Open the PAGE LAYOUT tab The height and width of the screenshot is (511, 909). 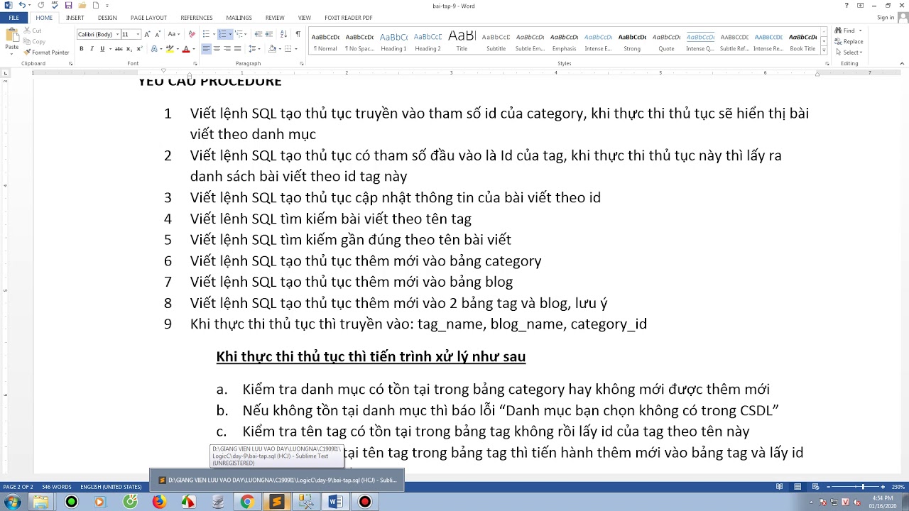(x=148, y=18)
